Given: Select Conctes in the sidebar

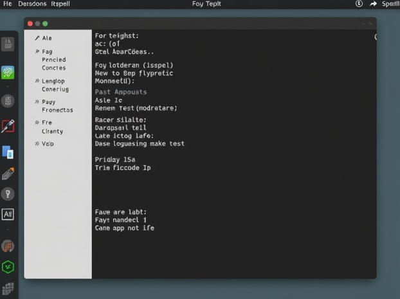Looking at the screenshot, I should click(54, 68).
